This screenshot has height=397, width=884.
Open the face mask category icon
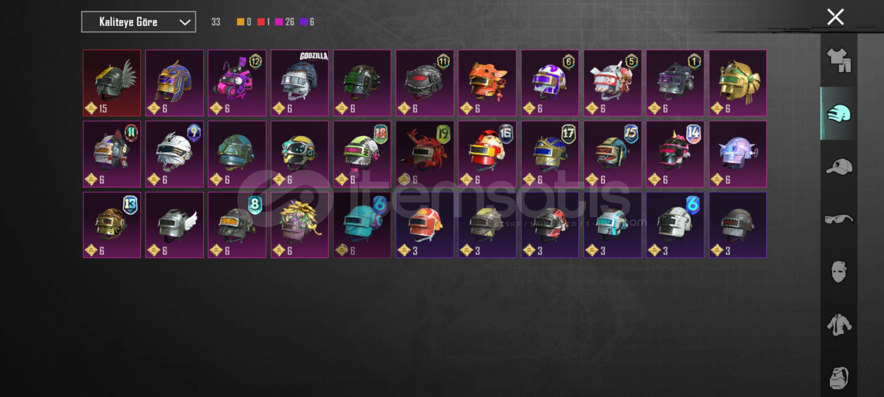[x=839, y=272]
